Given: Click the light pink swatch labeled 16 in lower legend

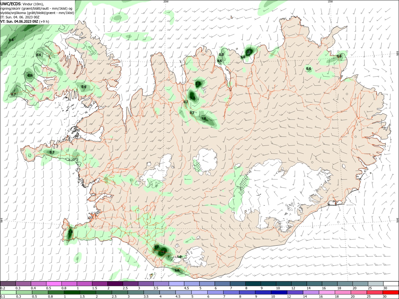Looking at the screenshot, I should click(x=326, y=292).
